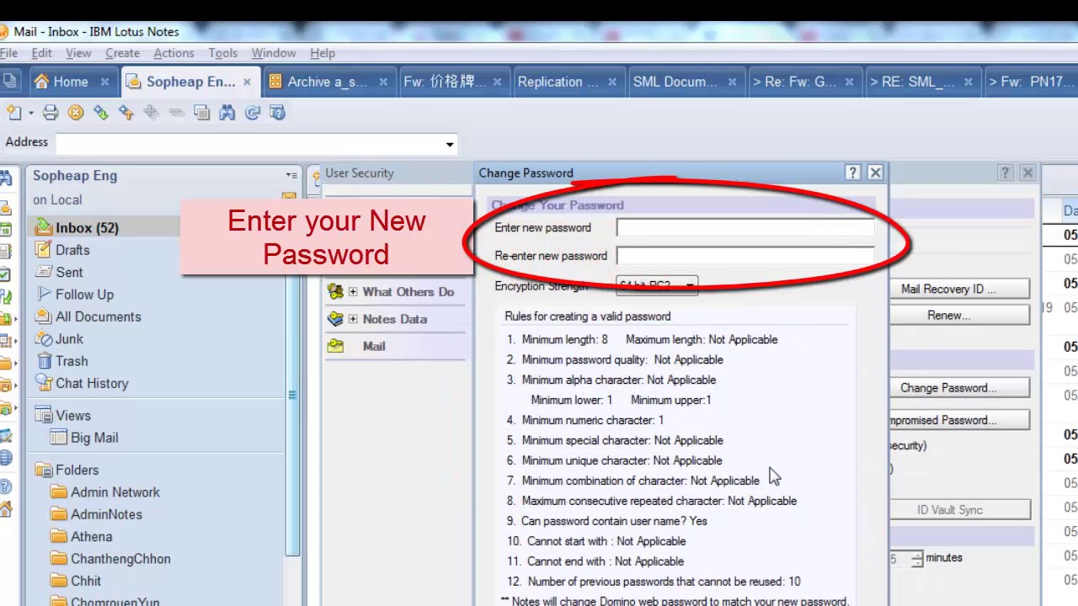
Task: Click the Refresh toolbar icon
Action: 253,112
